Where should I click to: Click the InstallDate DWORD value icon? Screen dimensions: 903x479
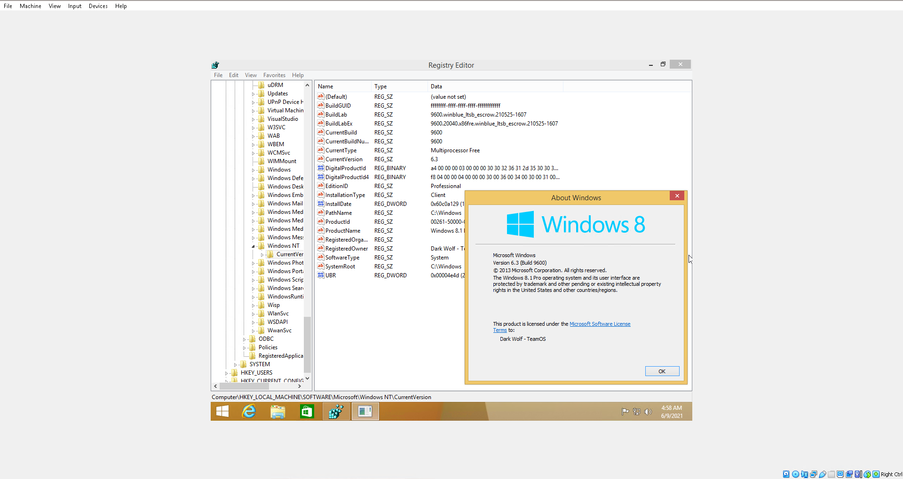(x=321, y=204)
